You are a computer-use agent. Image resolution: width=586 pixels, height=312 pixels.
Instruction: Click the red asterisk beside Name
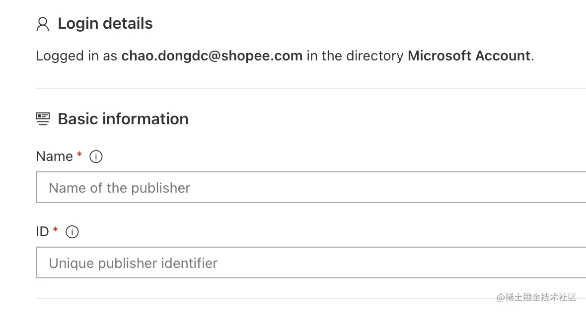(79, 156)
